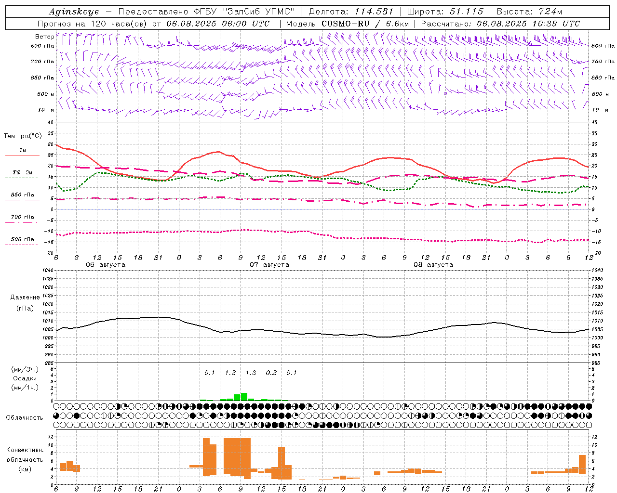Image resolution: width=617 pixels, height=493 pixels.
Task: Click the station name Aginskoye in header
Action: pos(74,12)
